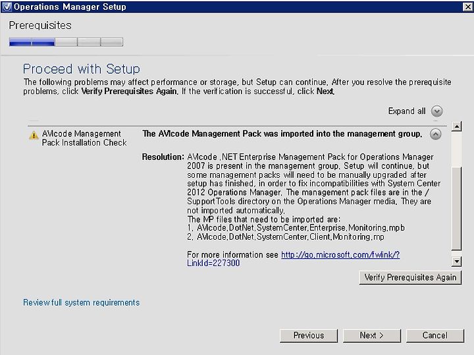Click the setup progress bar
Image resolution: width=474 pixels, height=355 pixels.
pyautogui.click(x=66, y=41)
